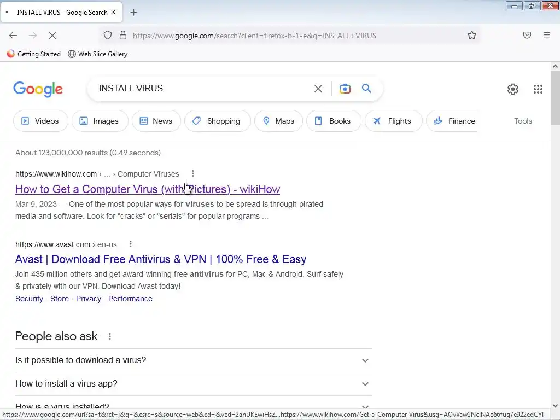Open Google quick settings gear
Image resolution: width=560 pixels, height=420 pixels.
513,89
